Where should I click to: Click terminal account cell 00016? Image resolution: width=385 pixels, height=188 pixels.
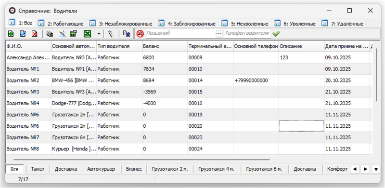210,103
